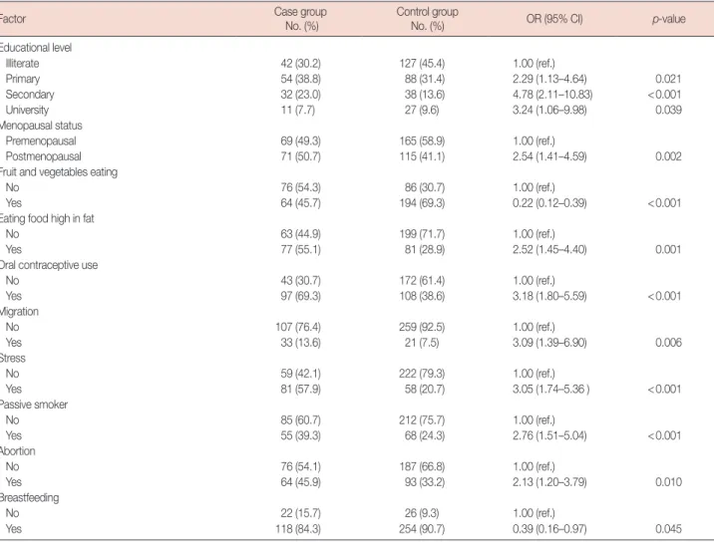714x543 pixels.
Task: Click odds ratio '2.13 (1.20–3.79)'
Action: [x=549, y=482]
